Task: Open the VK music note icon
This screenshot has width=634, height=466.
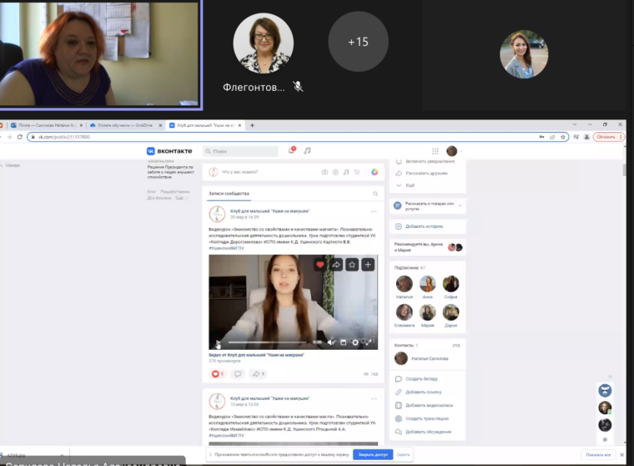Action: [307, 151]
